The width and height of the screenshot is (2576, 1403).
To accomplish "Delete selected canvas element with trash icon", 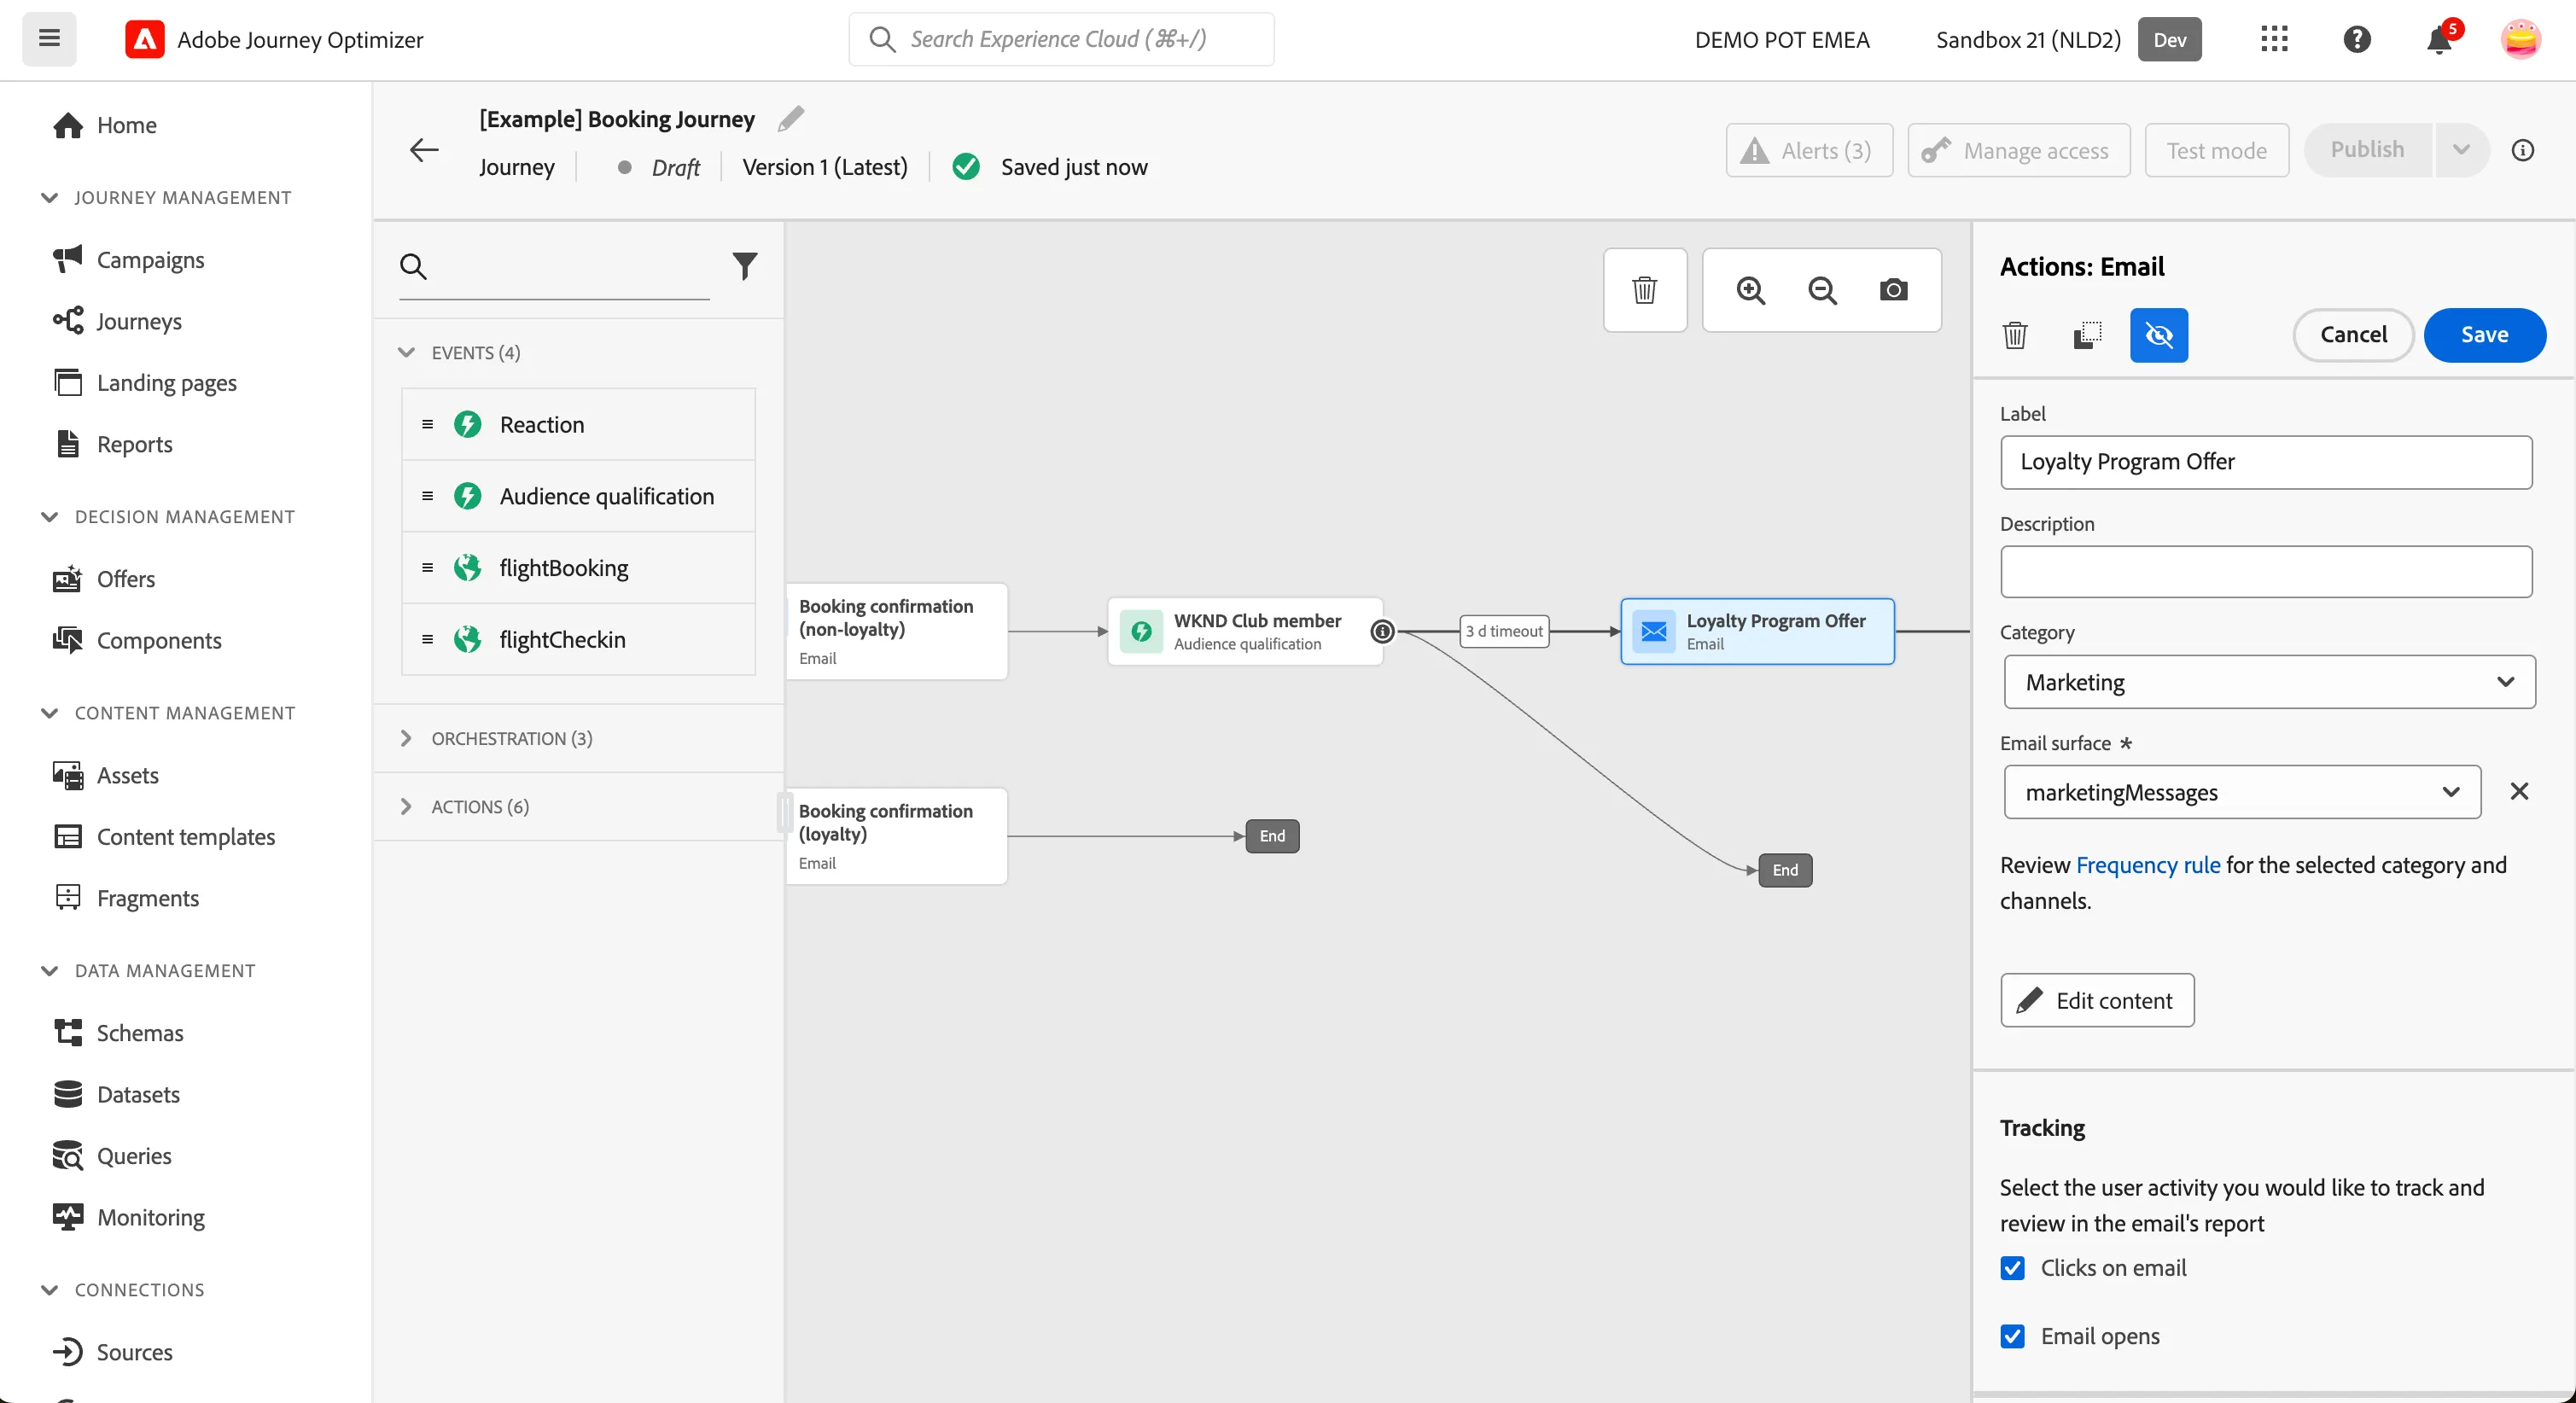I will pyautogui.click(x=1644, y=290).
